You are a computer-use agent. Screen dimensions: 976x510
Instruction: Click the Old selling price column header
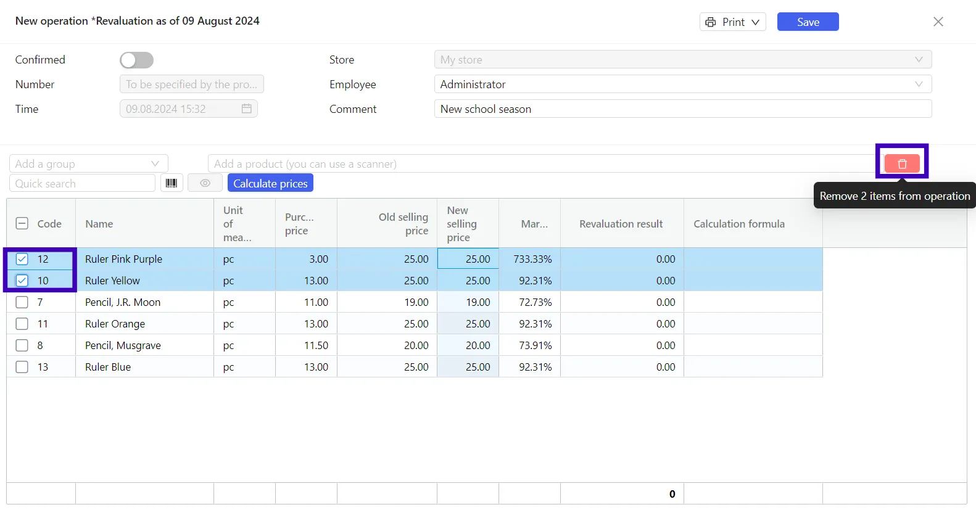coord(387,223)
